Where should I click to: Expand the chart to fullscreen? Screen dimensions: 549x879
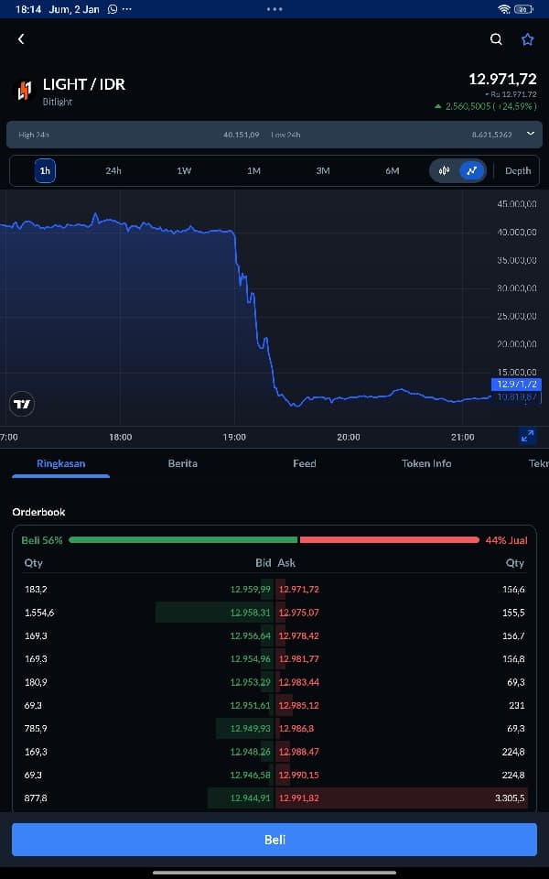(527, 436)
